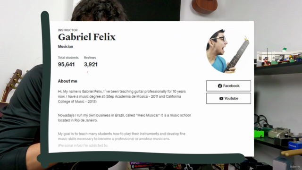This screenshot has width=302, height=170.
Task: Select the INSTRUCTOR label above the name
Action: [x=68, y=30]
